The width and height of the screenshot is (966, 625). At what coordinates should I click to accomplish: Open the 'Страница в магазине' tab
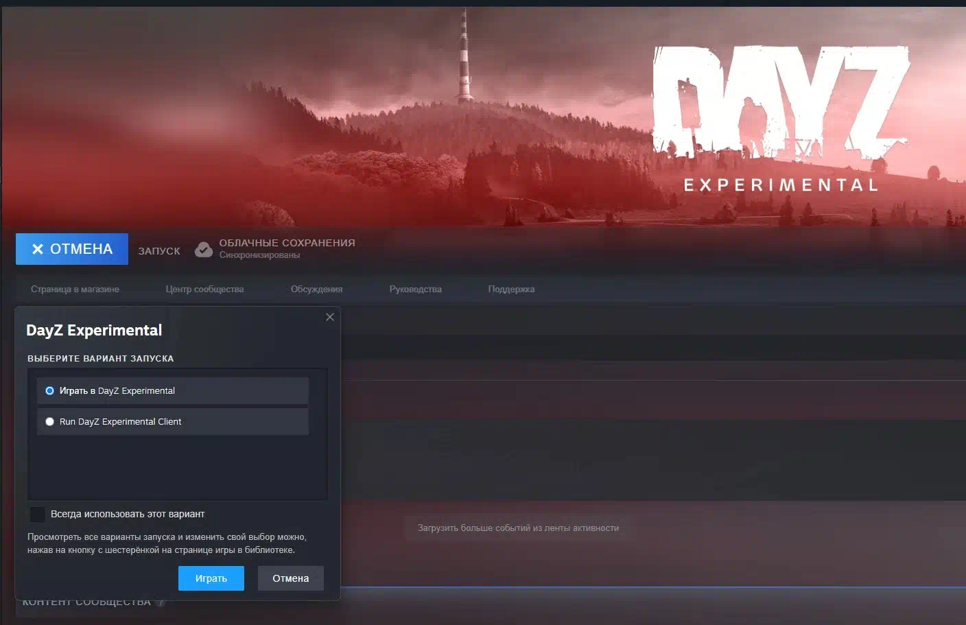(75, 290)
